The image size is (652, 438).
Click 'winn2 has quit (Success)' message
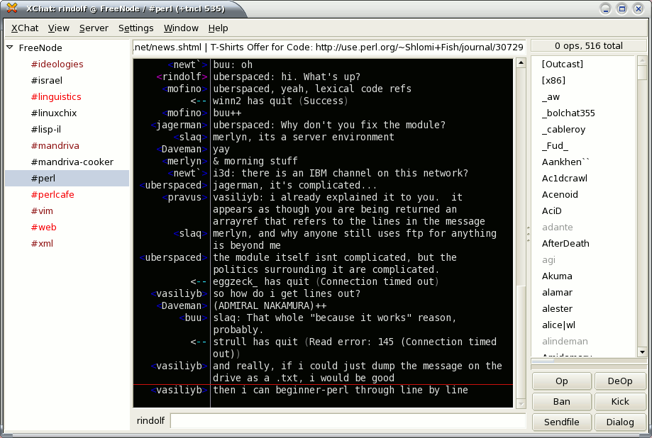(280, 101)
